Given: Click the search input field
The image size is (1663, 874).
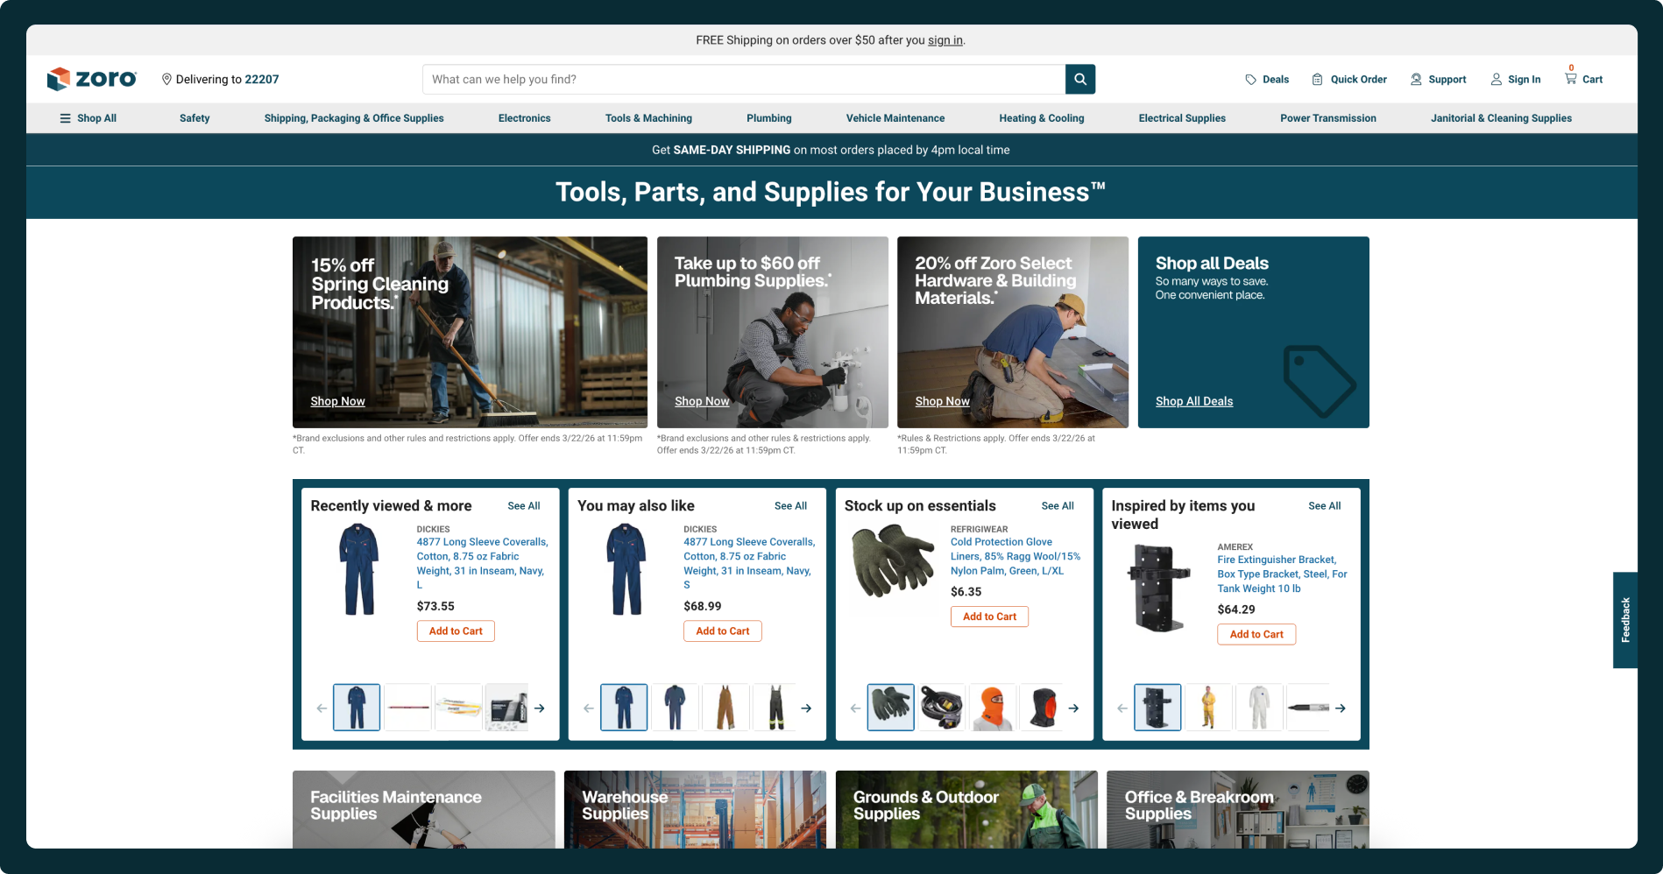Looking at the screenshot, I should pos(744,79).
